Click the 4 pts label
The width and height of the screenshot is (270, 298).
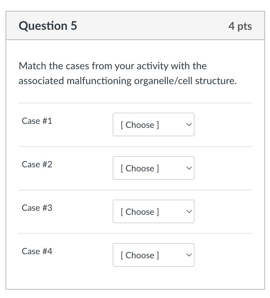(240, 26)
